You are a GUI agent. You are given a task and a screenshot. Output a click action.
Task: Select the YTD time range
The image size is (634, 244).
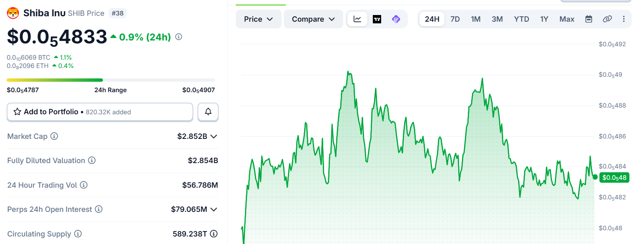click(522, 19)
